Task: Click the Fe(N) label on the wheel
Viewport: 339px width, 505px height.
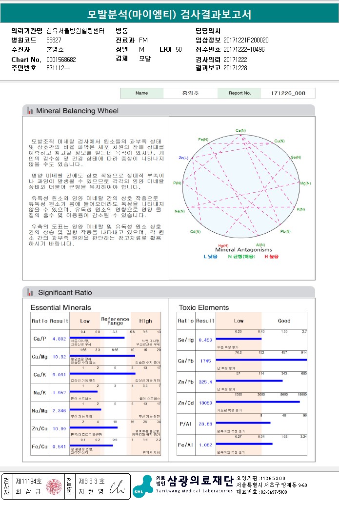Action: point(203,140)
